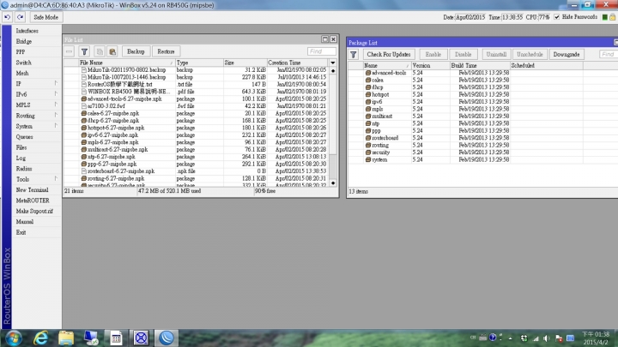618x347 pixels.
Task: Focus the Find field in File List
Action: click(321, 51)
